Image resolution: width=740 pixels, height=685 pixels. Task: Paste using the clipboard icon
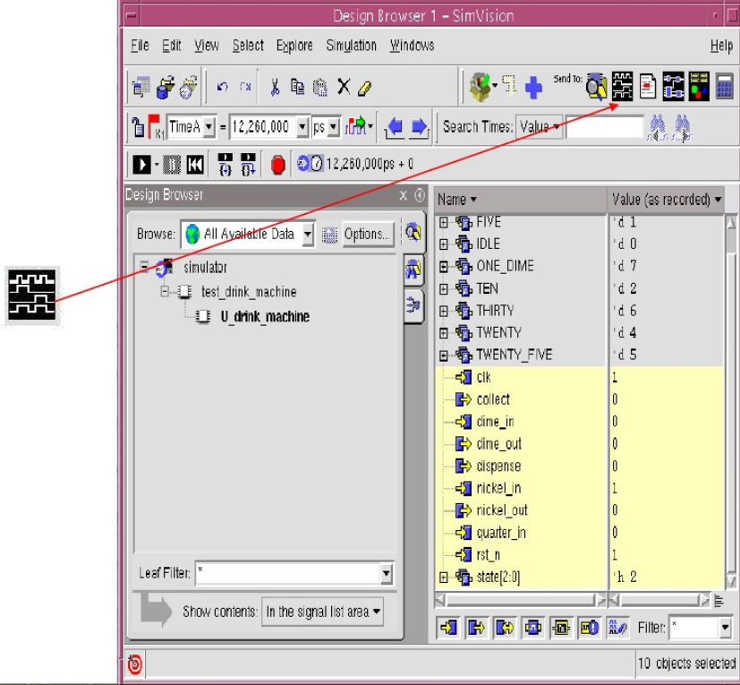click(320, 88)
